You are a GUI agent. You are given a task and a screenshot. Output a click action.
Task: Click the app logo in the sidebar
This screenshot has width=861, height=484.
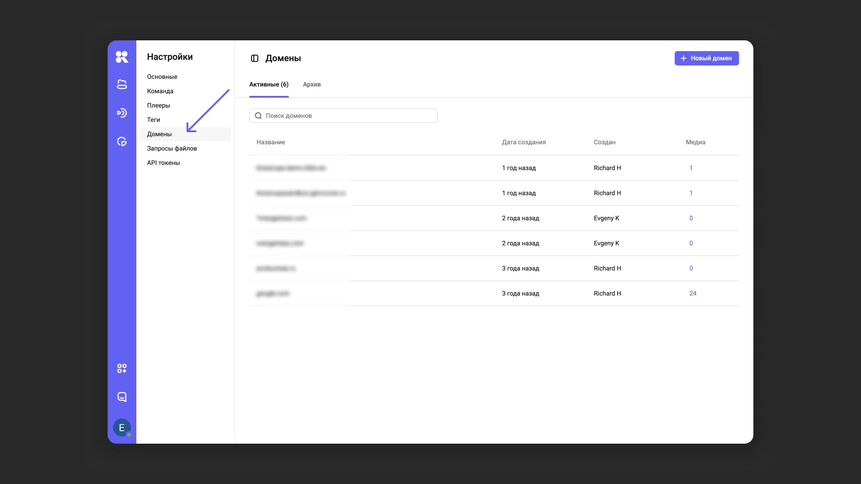pos(122,57)
